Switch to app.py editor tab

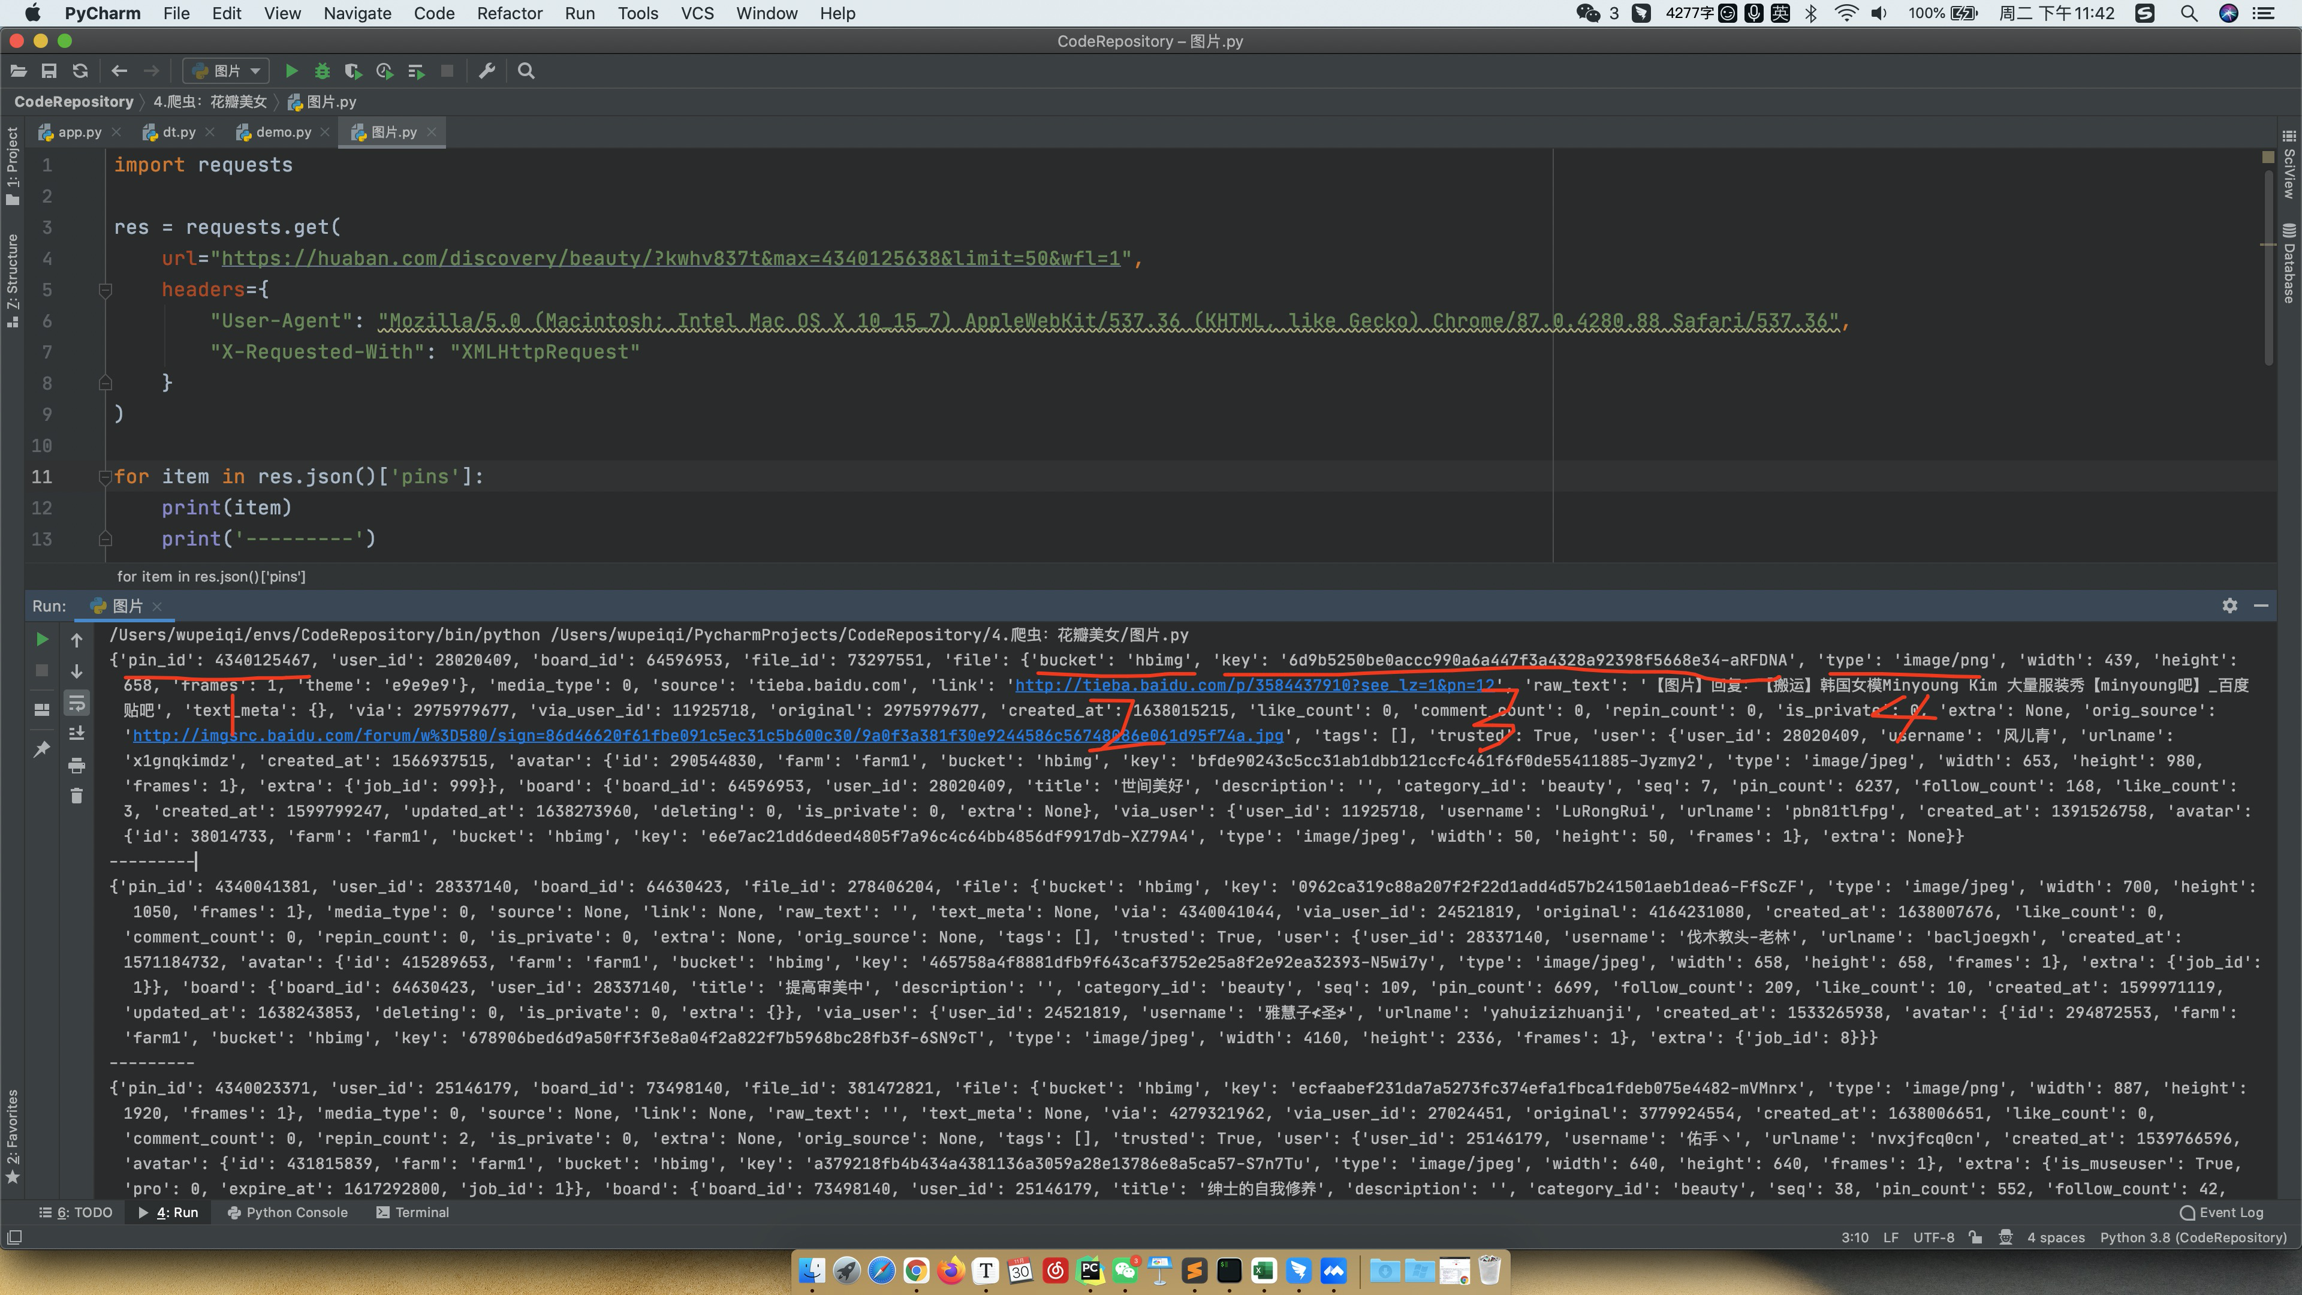click(79, 131)
